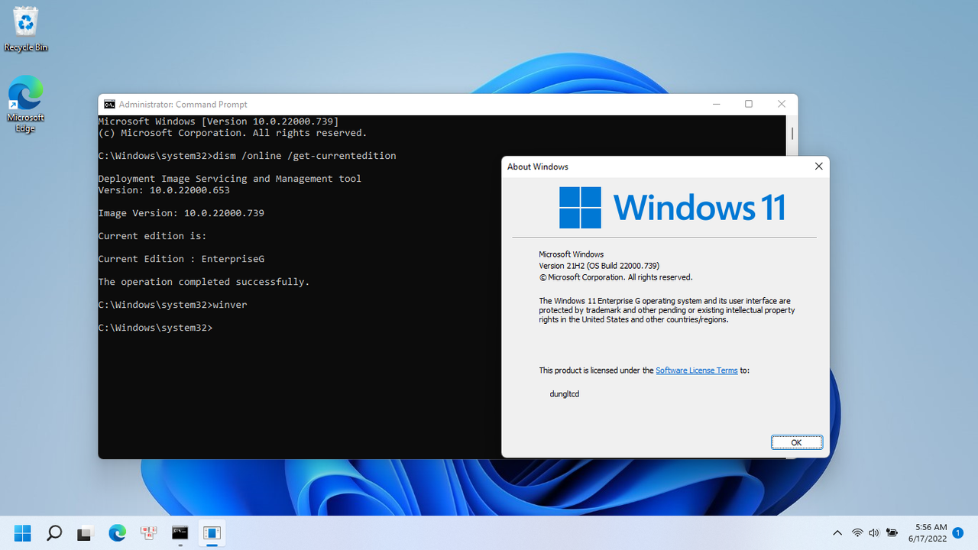Screen dimensions: 978x550
Task: Launch Microsoft Edge from the desktop shortcut
Action: pyautogui.click(x=25, y=104)
